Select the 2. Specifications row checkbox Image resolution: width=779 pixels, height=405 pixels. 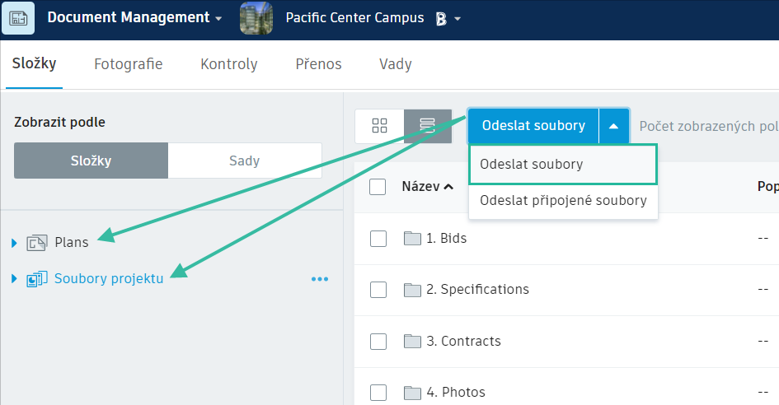pos(378,290)
